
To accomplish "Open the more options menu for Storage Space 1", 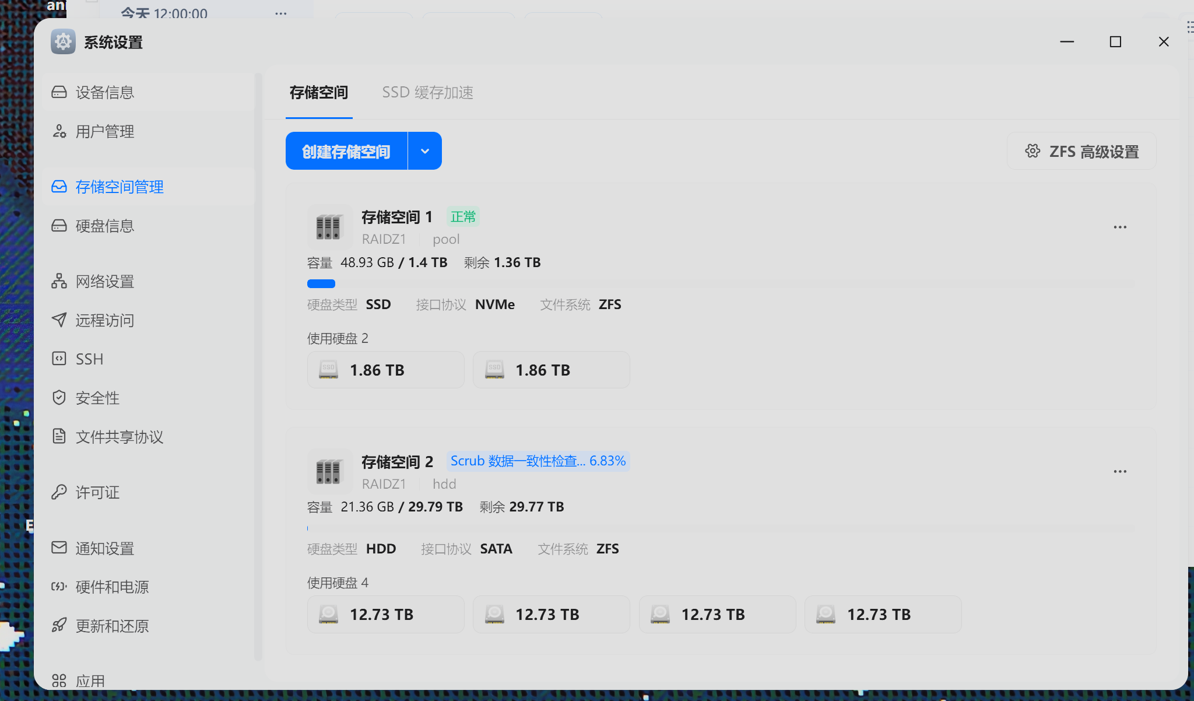I will pos(1120,227).
